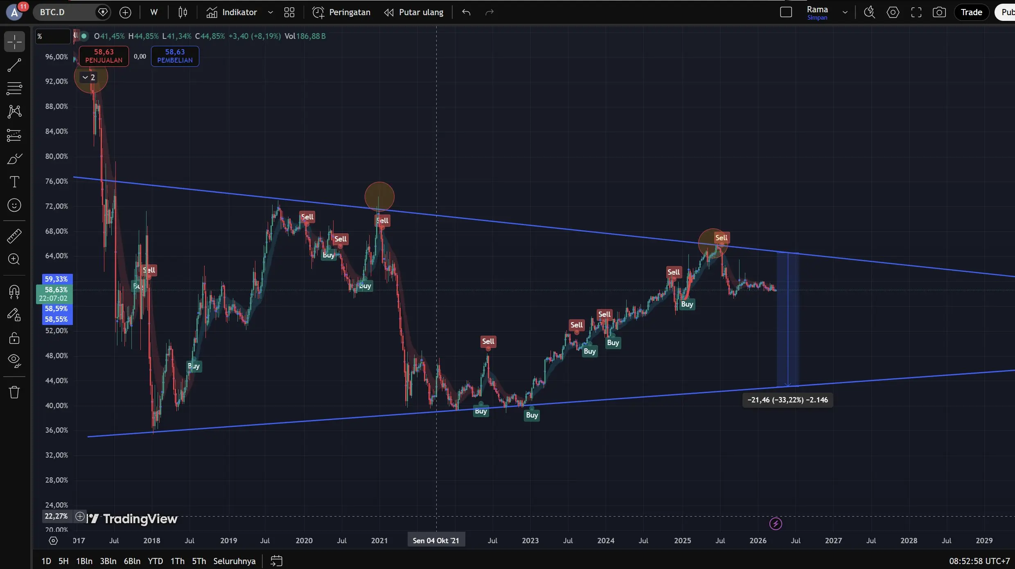Expand the Indikator favorites dropdown arrow
This screenshot has height=569, width=1015.
pos(270,12)
